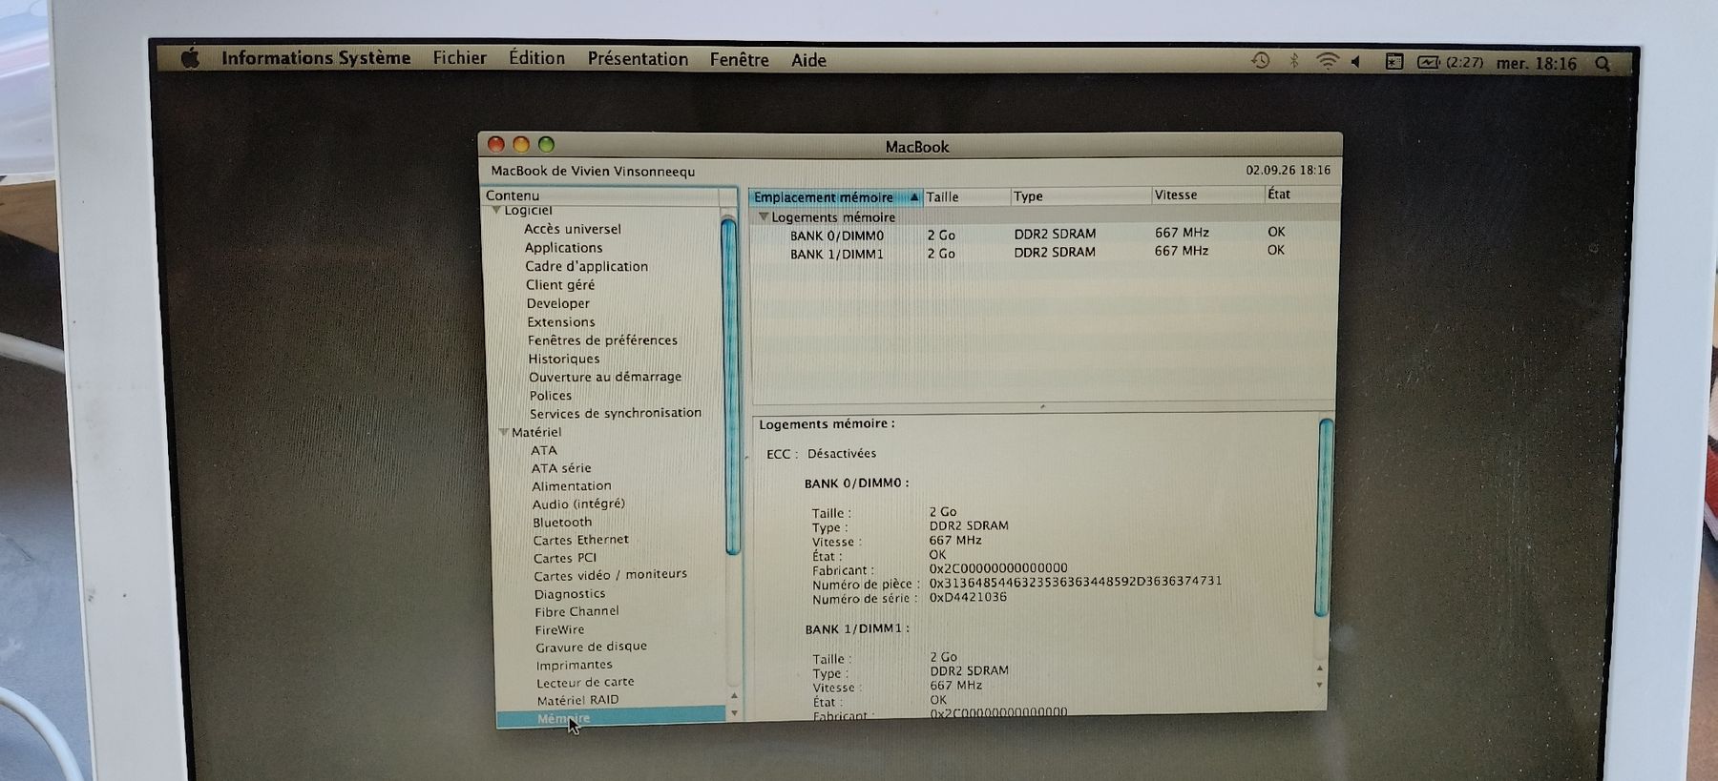Collapse the Matériel section
The image size is (1718, 781).
[503, 432]
